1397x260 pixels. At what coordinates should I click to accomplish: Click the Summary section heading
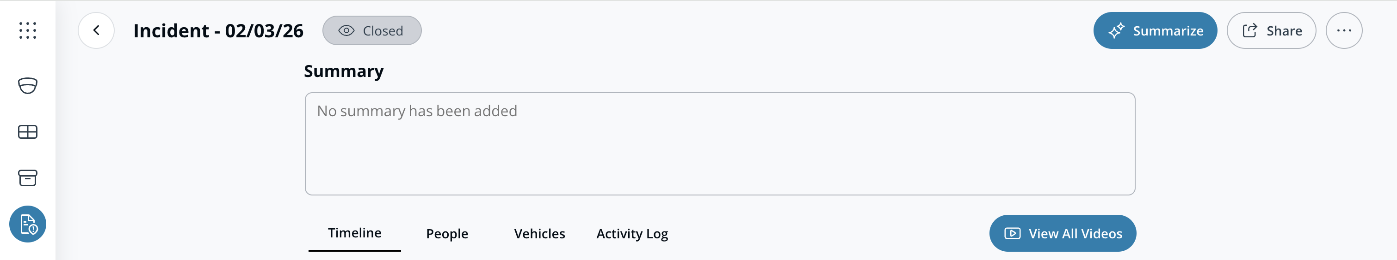pos(343,71)
